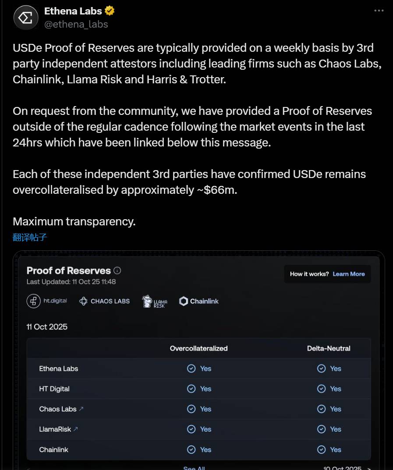Click the ht.digital logo

coord(47,301)
